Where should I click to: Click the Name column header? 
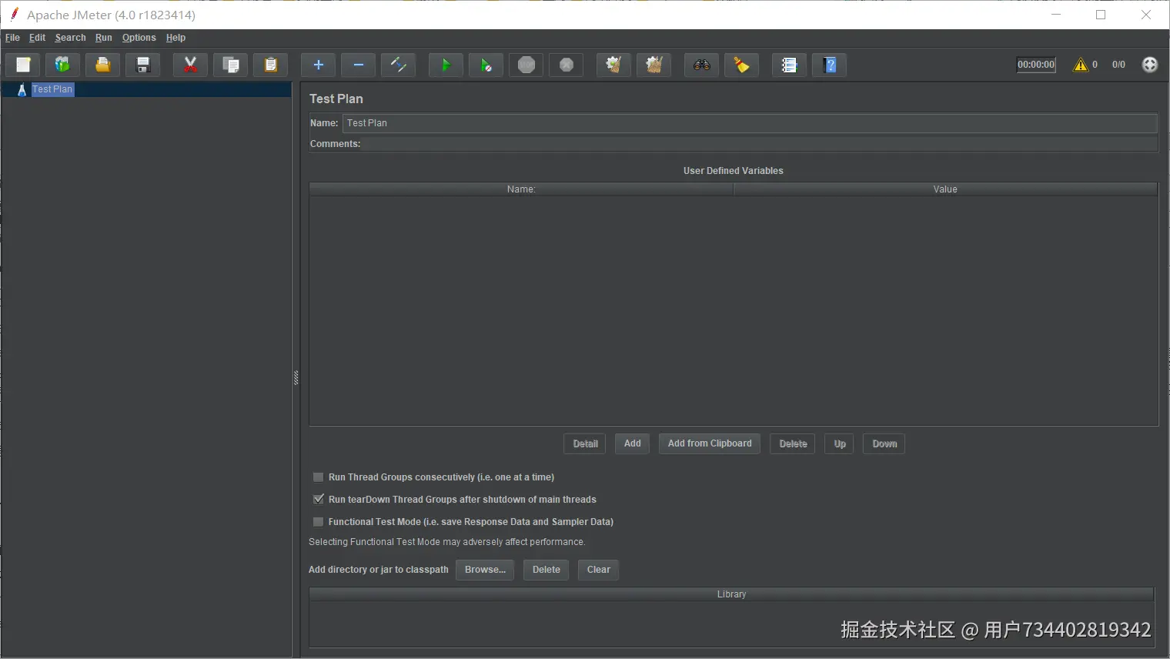pyautogui.click(x=521, y=189)
